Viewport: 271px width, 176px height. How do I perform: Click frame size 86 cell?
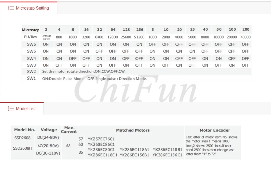coord(81,152)
